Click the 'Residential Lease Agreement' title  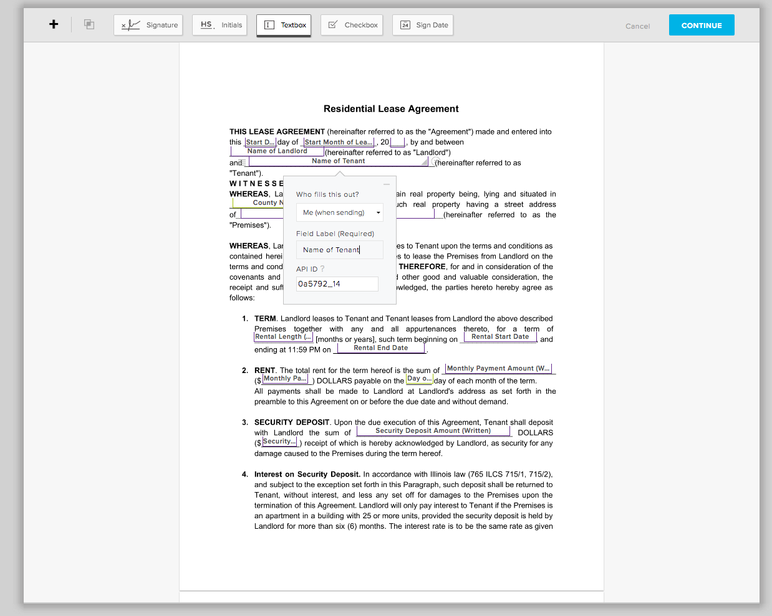click(x=391, y=109)
